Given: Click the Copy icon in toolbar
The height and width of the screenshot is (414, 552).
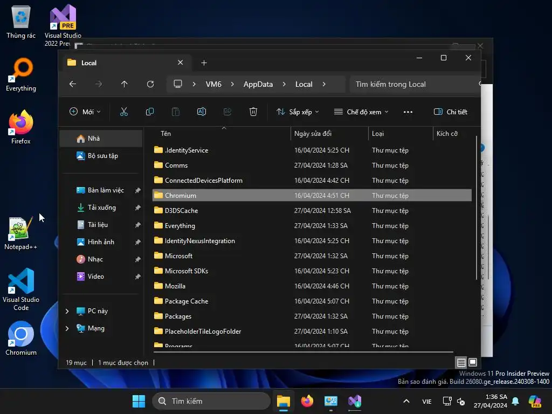Looking at the screenshot, I should (x=150, y=112).
